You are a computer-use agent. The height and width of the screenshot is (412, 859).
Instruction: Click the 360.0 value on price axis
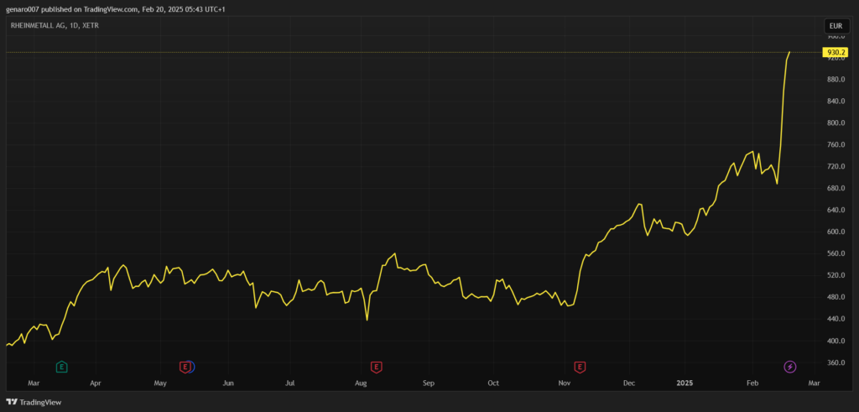coord(835,362)
